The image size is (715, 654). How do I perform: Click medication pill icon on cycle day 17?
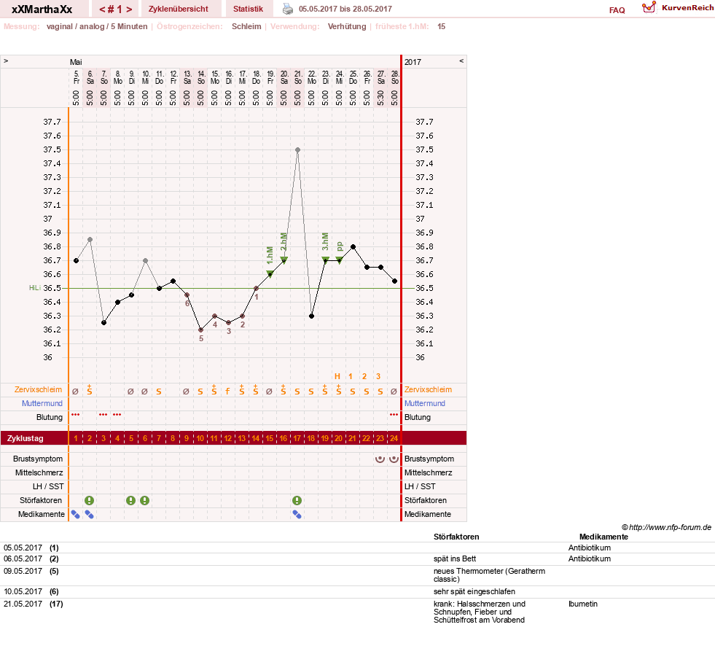(297, 515)
